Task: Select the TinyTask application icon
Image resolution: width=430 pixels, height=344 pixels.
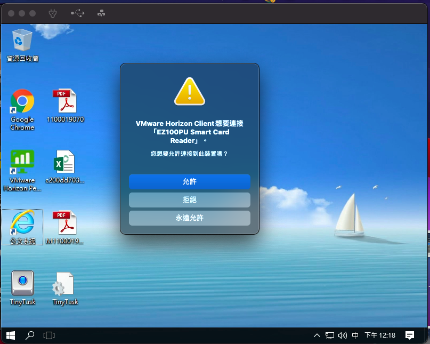Action: coord(22,288)
